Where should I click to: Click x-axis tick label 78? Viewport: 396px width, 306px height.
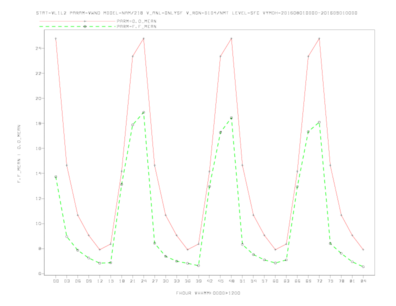(x=341, y=281)
